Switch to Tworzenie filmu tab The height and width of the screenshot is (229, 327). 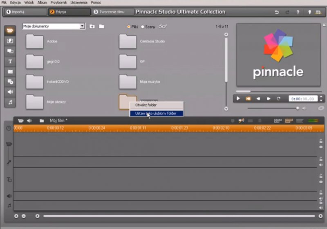click(113, 12)
